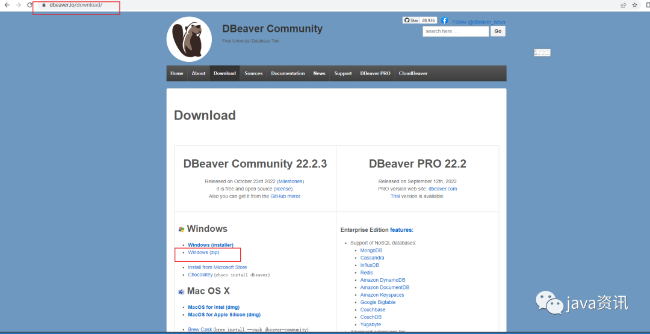Click the 'Released on September 12th, 2022' text

418,181
